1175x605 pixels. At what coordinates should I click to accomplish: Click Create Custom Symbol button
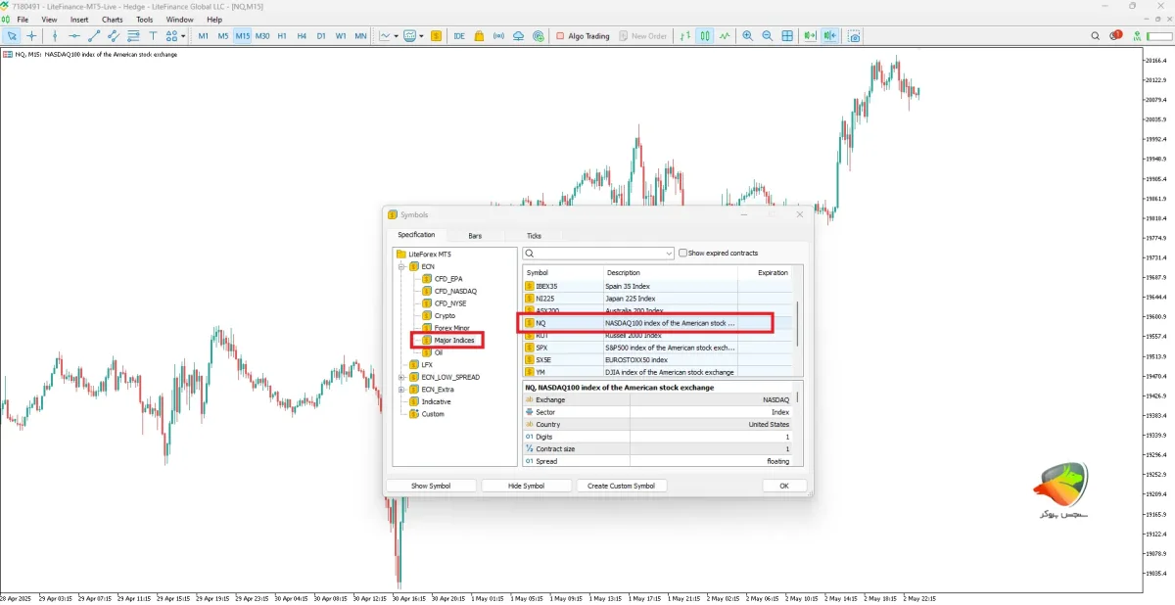pos(622,486)
